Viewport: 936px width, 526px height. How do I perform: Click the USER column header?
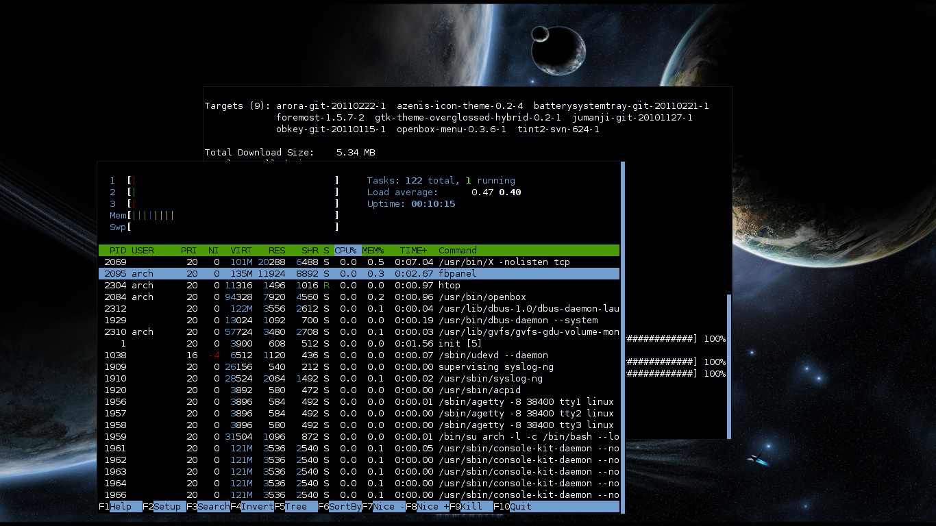point(143,251)
